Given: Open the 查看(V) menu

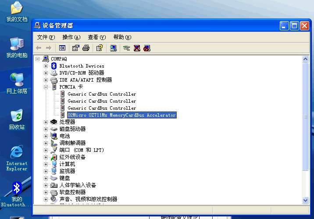Looking at the screenshot, I should (x=97, y=37).
